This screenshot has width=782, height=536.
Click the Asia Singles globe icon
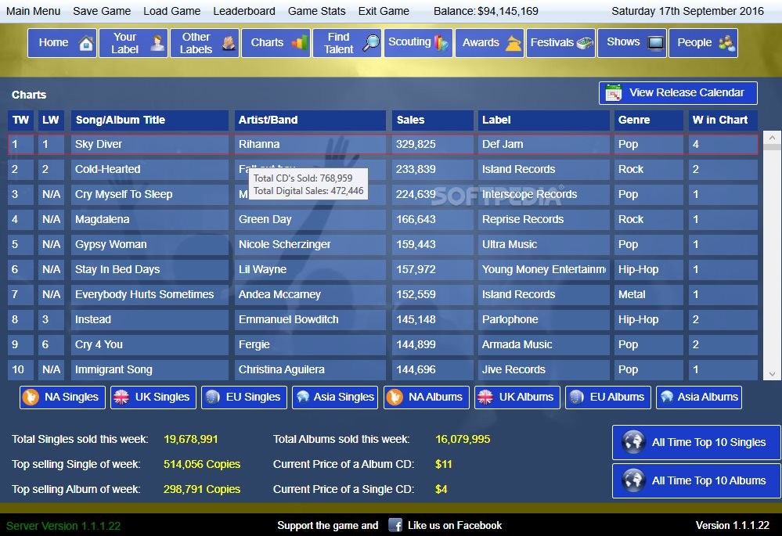click(x=303, y=398)
